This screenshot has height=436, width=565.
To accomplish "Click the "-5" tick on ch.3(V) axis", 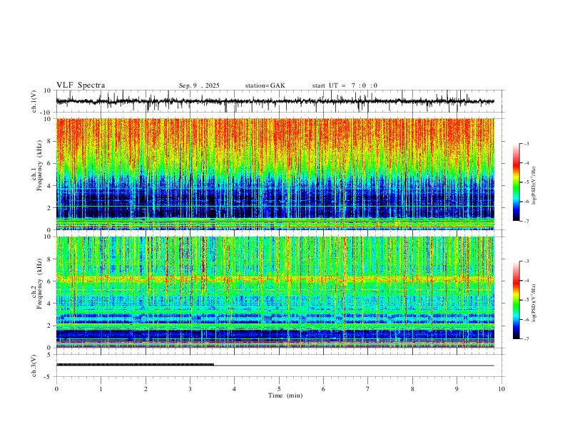I will coord(48,377).
